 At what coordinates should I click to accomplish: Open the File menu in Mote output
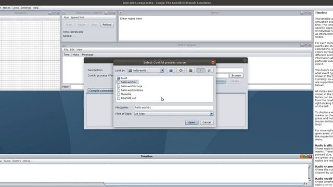point(66,50)
